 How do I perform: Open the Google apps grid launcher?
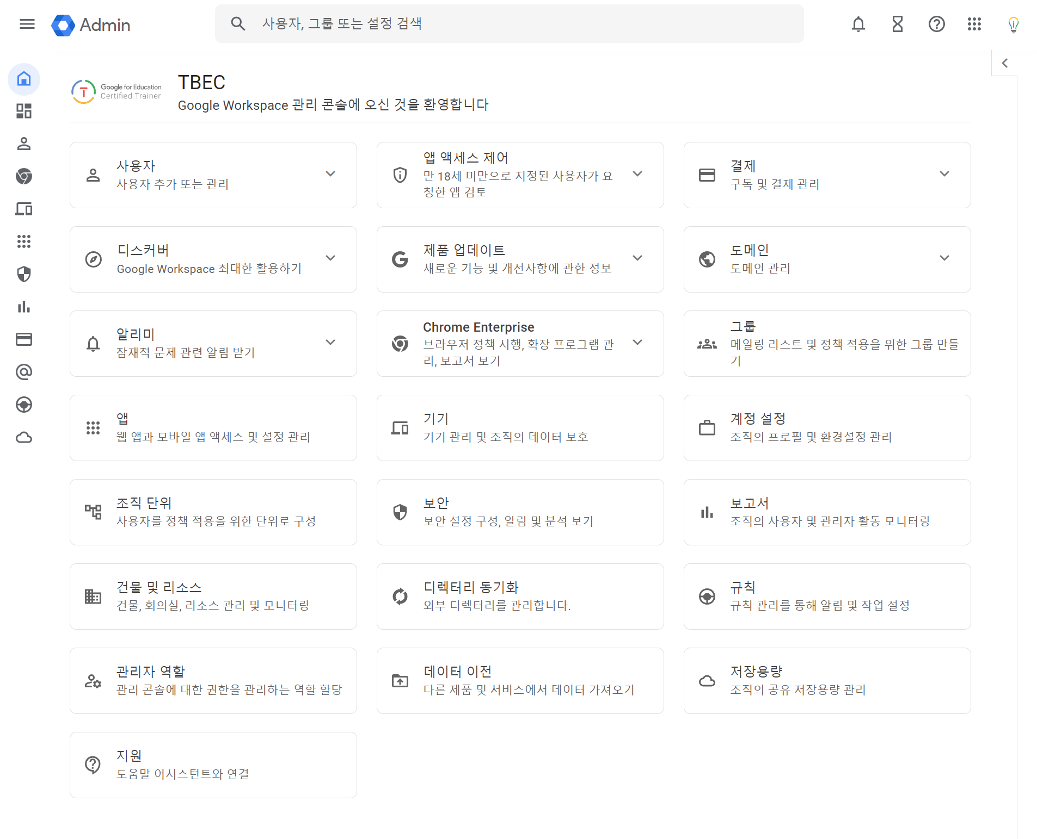(x=974, y=24)
